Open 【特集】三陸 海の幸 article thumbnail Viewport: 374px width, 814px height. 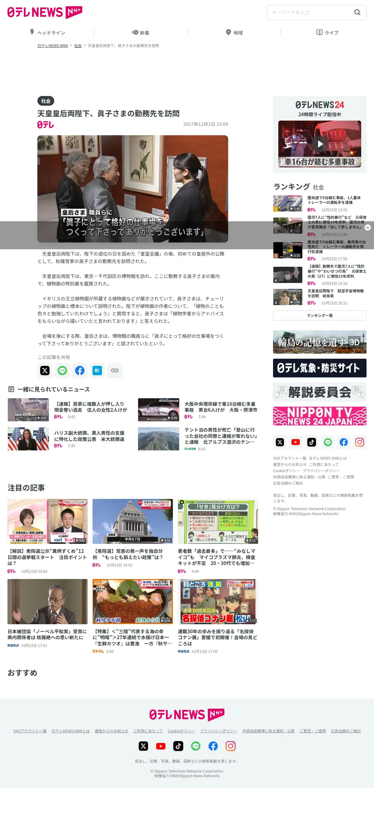133,601
